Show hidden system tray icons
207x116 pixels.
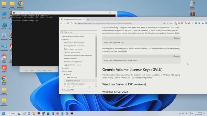180,113
